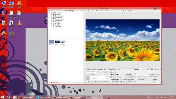Screen dimensions: 176x99
Task: Click the fit-to-window zoom icon in status bar
Action: tap(143, 70)
